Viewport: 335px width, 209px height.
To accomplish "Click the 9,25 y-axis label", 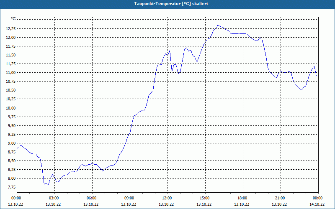I will 12,134.
